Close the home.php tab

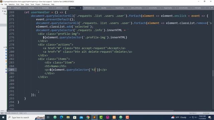[53, 8]
